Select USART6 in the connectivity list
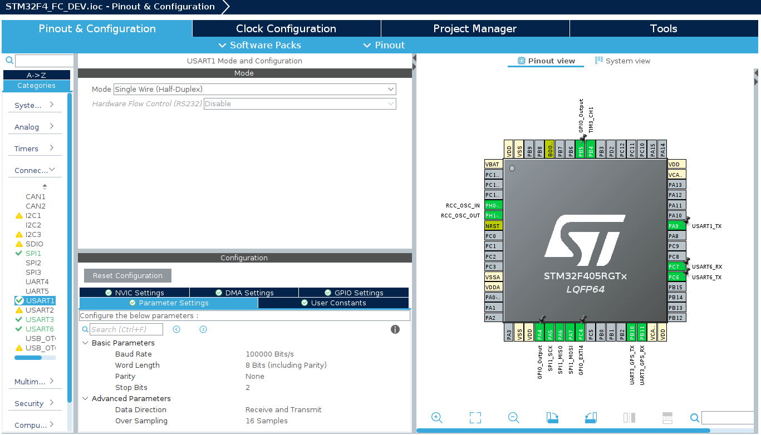 (40, 329)
